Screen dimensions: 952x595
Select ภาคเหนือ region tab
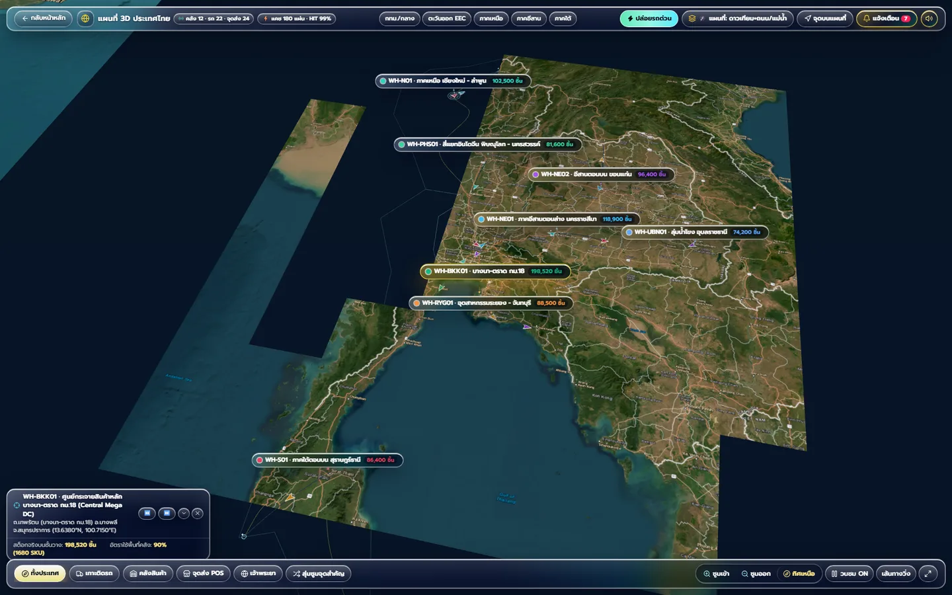[x=491, y=19]
